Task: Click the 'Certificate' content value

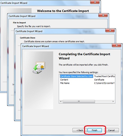Action: click(99, 80)
